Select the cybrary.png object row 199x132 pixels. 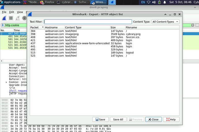coord(87,34)
